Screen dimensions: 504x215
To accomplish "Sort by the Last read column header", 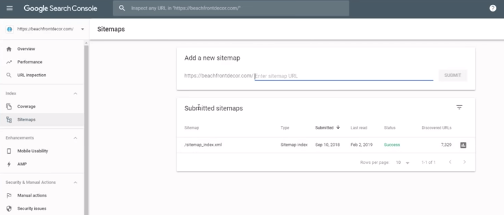I will [359, 128].
